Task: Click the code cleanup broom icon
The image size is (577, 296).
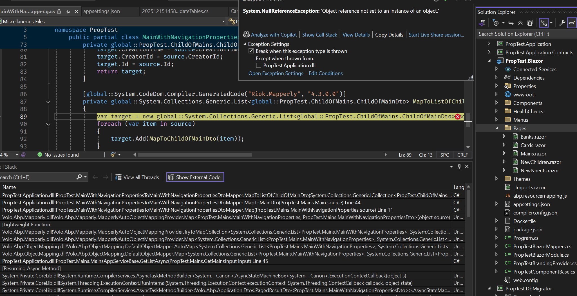Action: coord(113,155)
